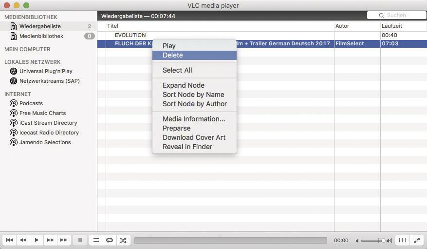Image resolution: width=427 pixels, height=249 pixels.
Task: Click the 00:40 duration cell
Action: (x=404, y=36)
